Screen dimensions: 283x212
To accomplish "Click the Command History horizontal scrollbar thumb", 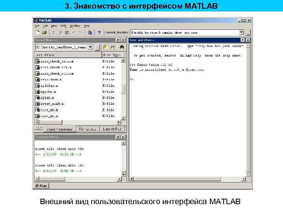I will [x=52, y=179].
